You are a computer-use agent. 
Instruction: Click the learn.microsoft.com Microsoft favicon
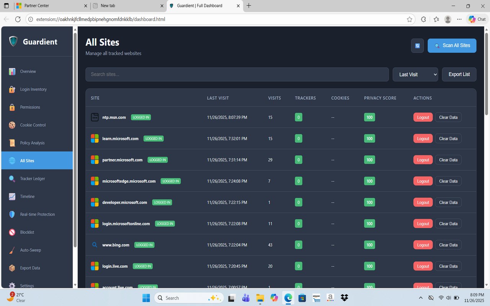(95, 138)
